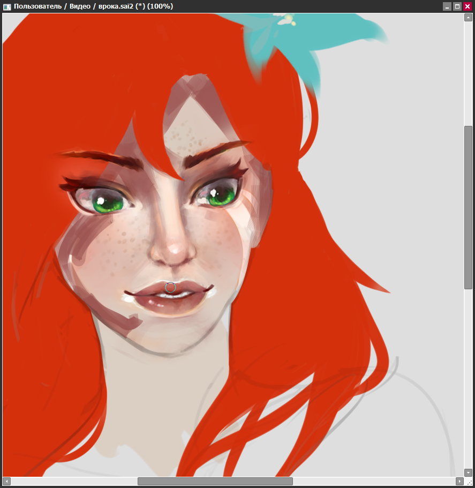The image size is (475, 488).
Task: Click the vertical scrollbar thumb
Action: [x=468, y=208]
